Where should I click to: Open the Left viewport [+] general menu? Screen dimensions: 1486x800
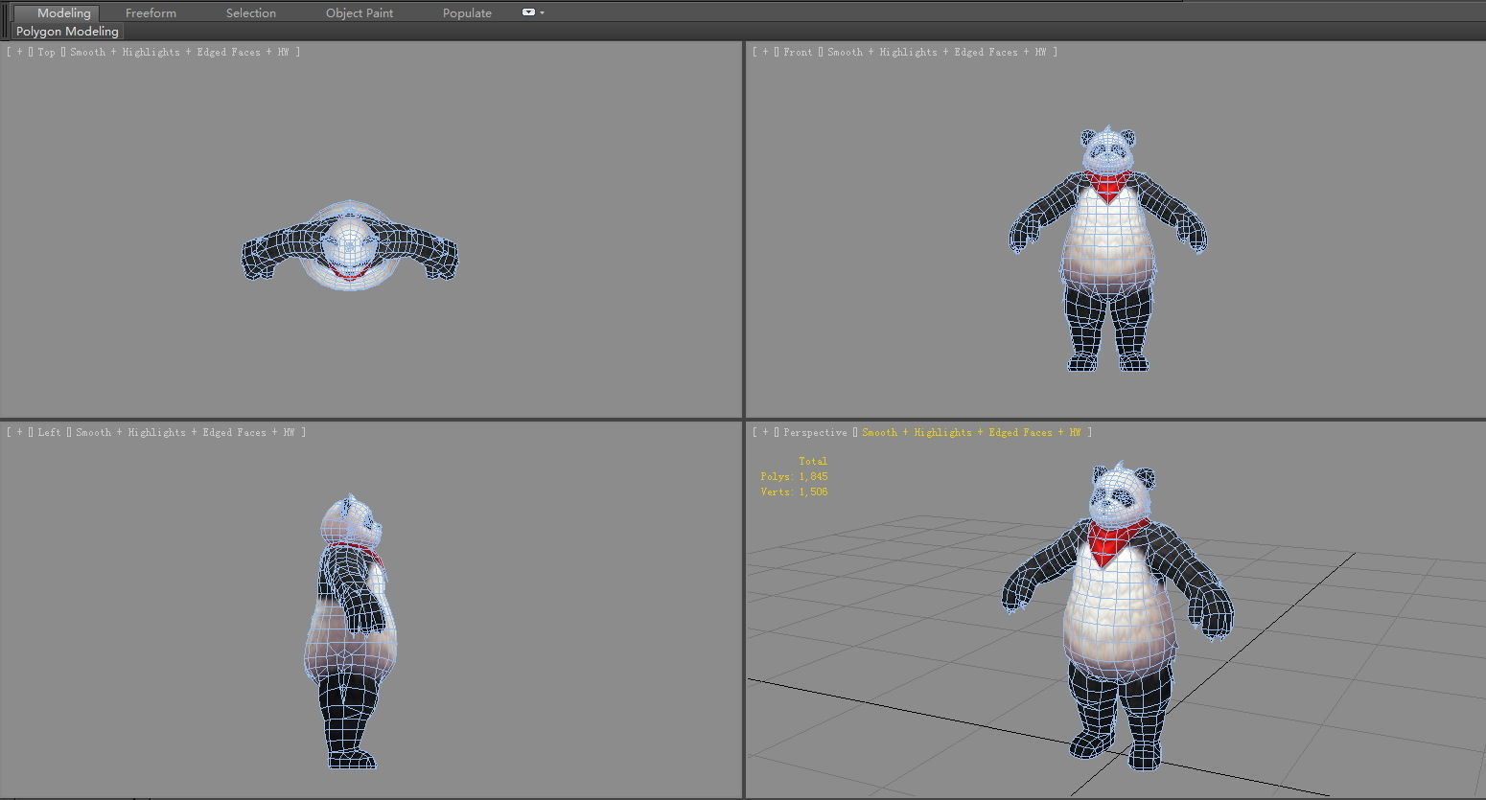pyautogui.click(x=19, y=432)
